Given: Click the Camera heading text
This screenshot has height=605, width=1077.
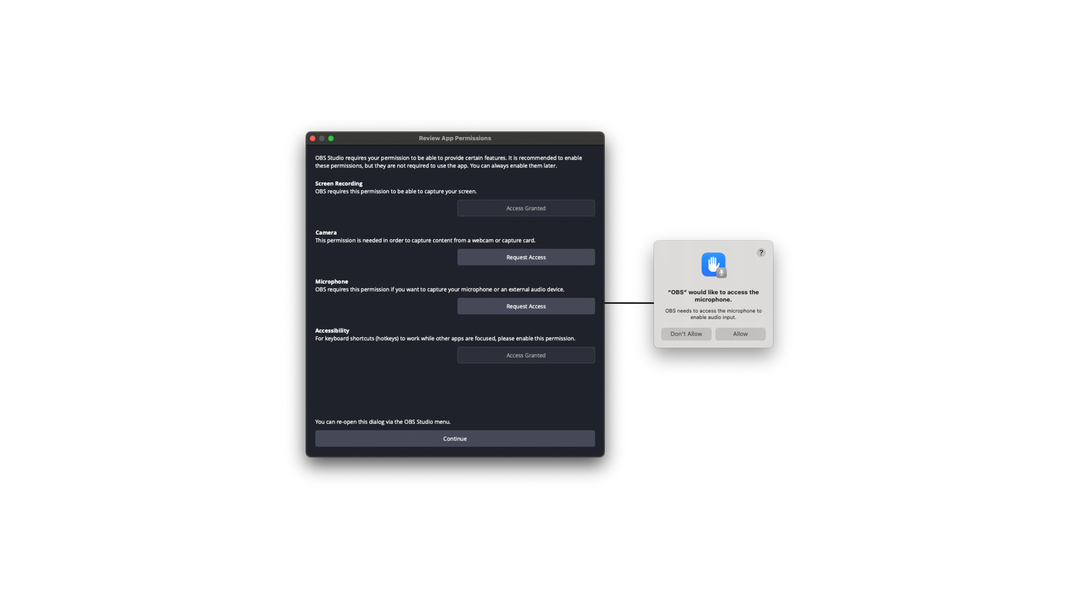Looking at the screenshot, I should coord(326,232).
